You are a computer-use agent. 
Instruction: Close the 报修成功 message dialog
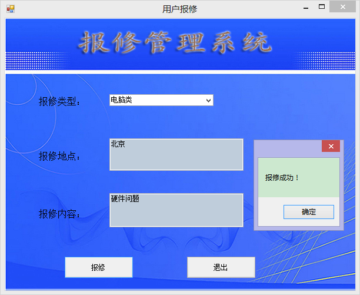click(331, 146)
